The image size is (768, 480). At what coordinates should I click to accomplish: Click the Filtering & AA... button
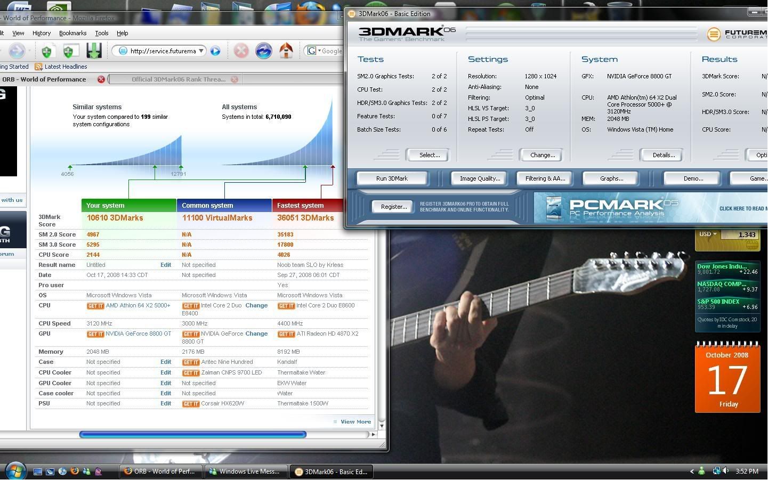[x=545, y=178]
